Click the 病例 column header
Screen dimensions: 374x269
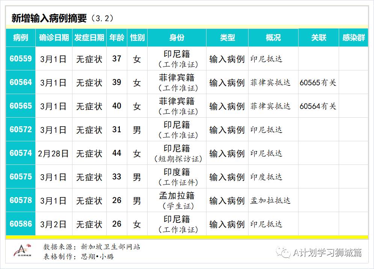tap(20, 37)
